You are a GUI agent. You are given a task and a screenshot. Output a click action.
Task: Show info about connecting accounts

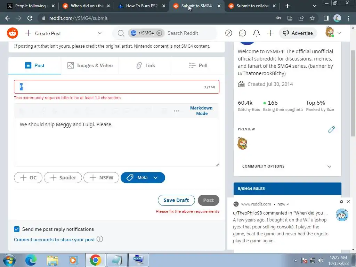[100, 239]
